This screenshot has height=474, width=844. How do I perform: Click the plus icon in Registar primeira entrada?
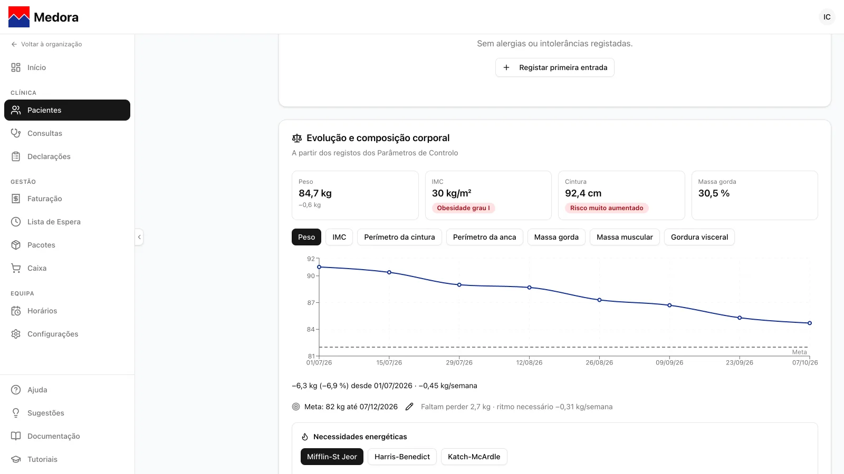[x=506, y=67]
